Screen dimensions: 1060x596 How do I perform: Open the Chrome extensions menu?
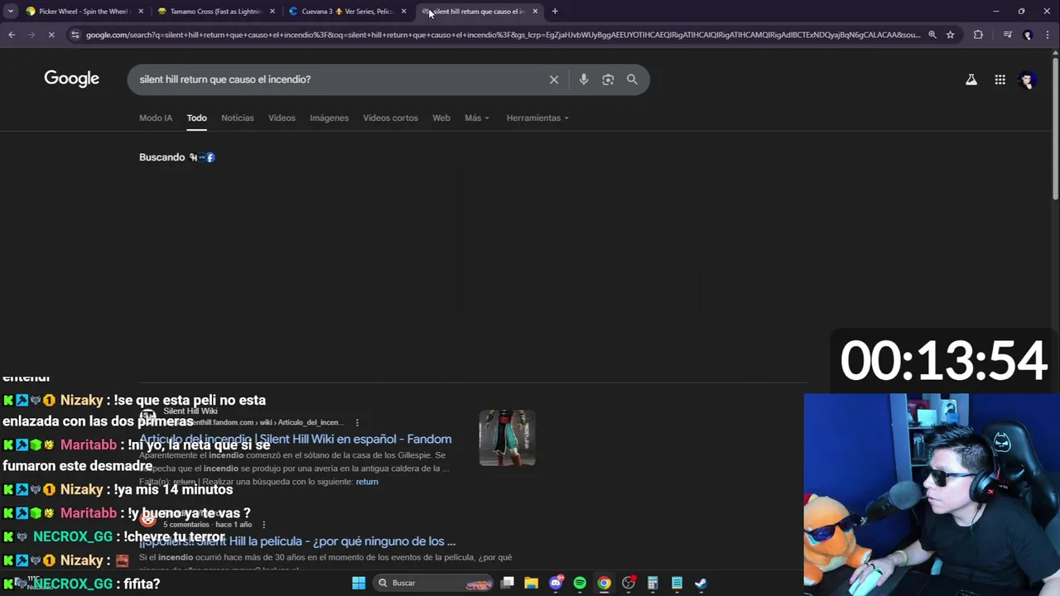[x=978, y=35]
